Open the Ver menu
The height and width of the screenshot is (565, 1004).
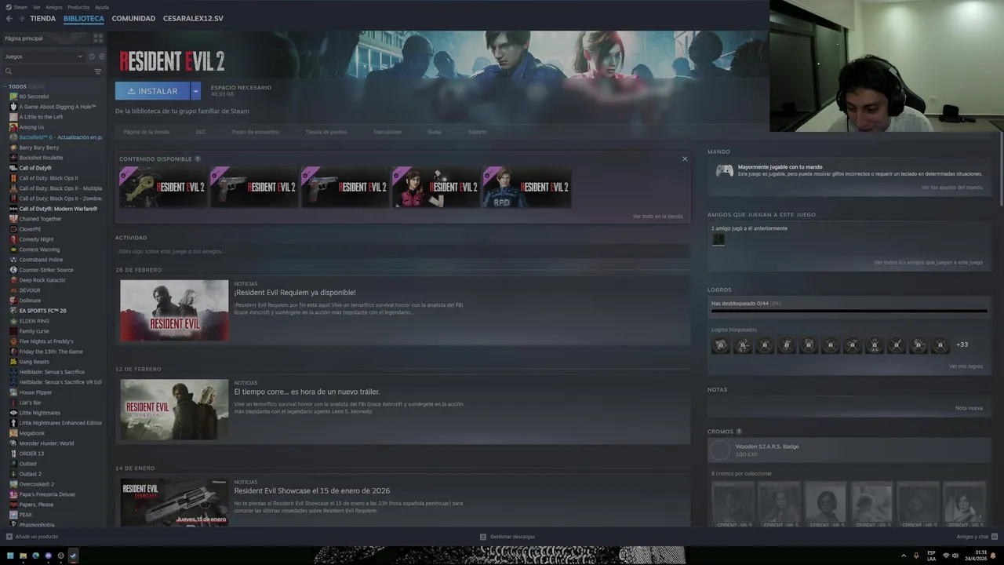point(37,7)
